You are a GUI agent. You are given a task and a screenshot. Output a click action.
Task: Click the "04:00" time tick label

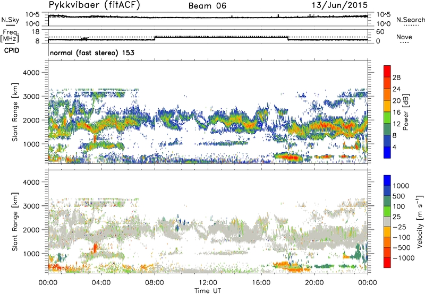tap(101, 283)
